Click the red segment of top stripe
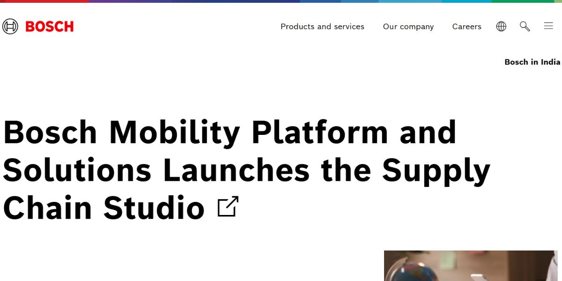Screen dimensions: 562x281 pos(44,1)
